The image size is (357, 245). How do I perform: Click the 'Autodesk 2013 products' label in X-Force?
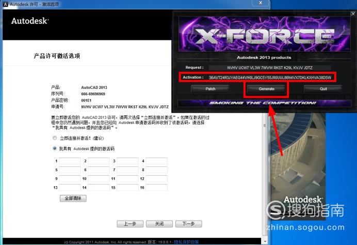[264, 57]
